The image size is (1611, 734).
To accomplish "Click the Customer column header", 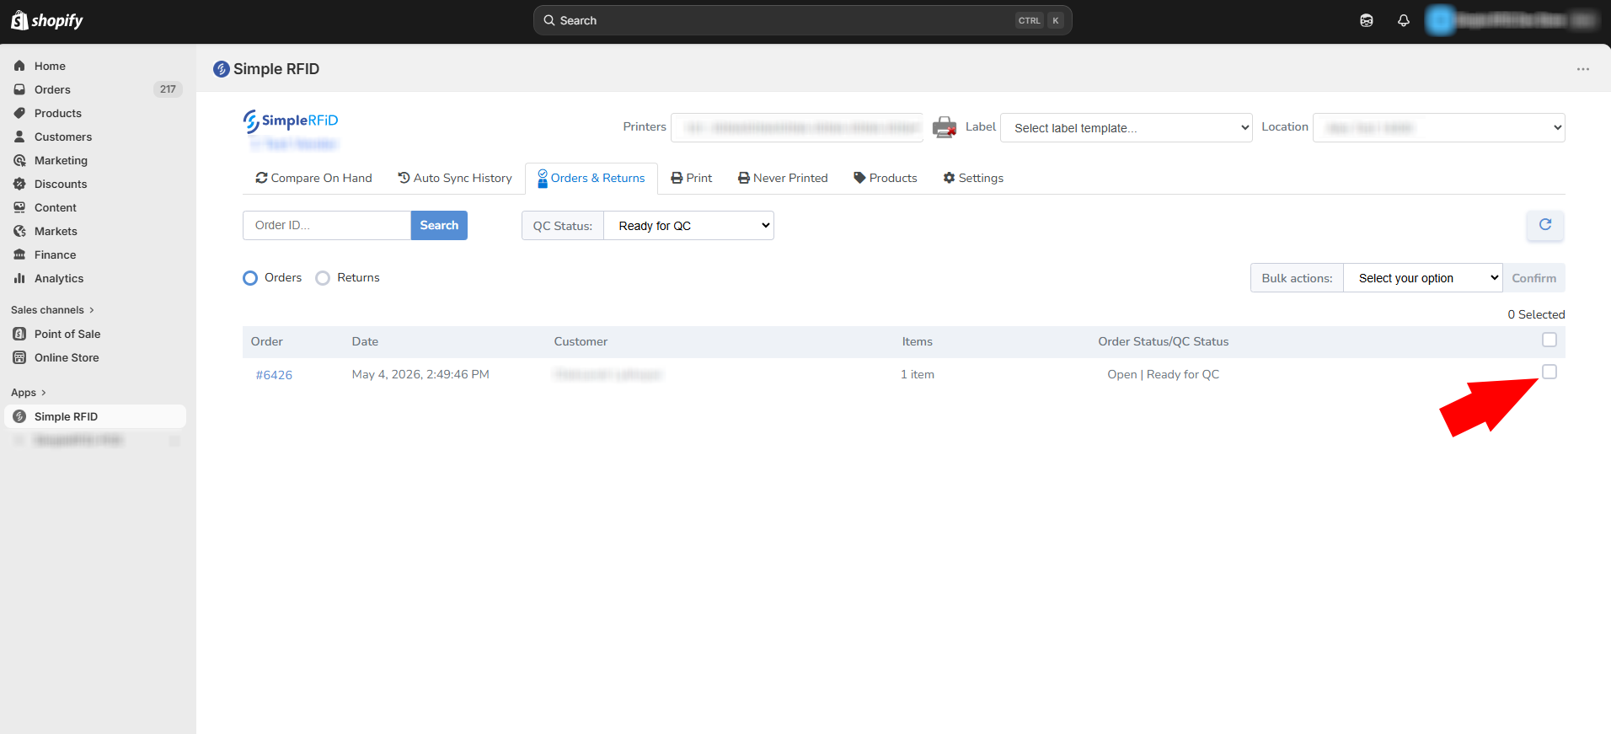I will (581, 341).
